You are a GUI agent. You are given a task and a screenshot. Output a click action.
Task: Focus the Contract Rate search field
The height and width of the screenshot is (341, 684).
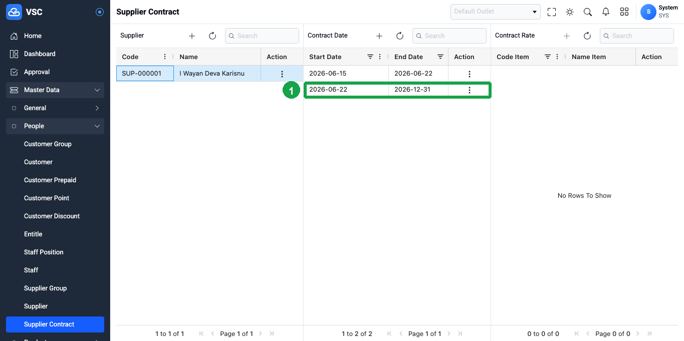637,36
